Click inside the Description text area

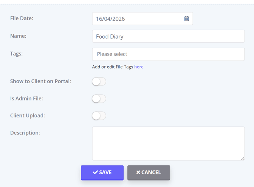click(x=168, y=143)
